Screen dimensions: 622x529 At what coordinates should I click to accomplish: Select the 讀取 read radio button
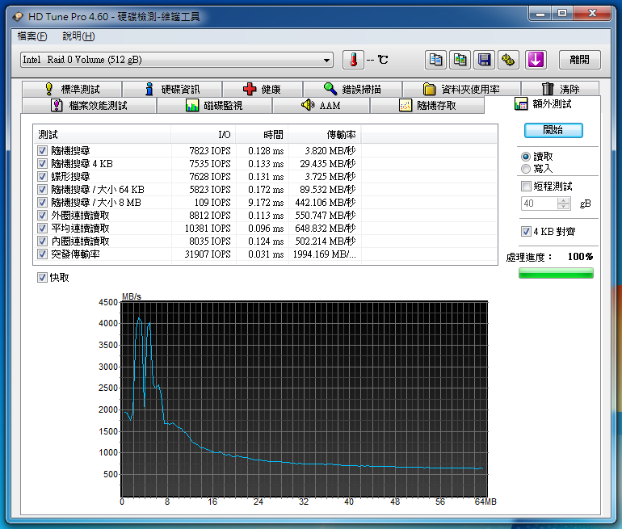pos(526,157)
